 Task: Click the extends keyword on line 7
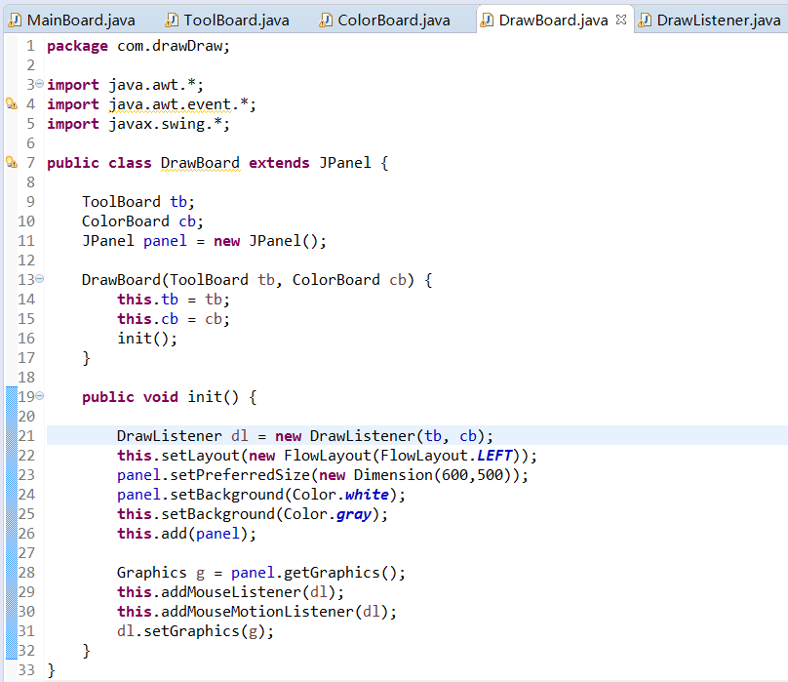point(279,163)
